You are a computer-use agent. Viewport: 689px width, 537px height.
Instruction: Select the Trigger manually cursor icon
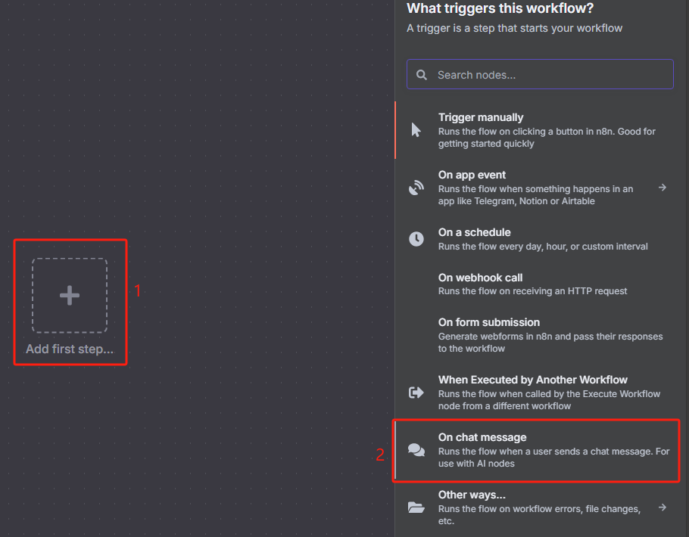tap(416, 130)
